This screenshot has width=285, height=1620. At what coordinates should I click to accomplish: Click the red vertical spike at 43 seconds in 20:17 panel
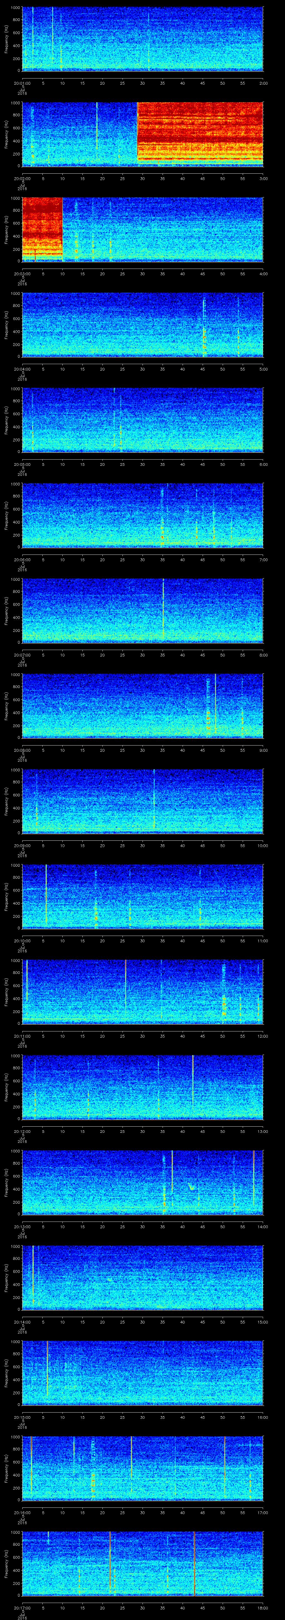tap(195, 1563)
